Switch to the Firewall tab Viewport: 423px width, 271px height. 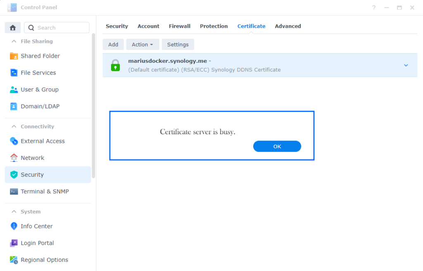[179, 26]
